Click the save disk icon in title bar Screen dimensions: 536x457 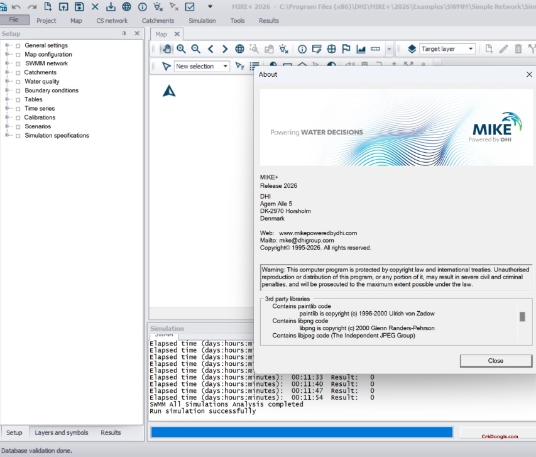point(79,7)
